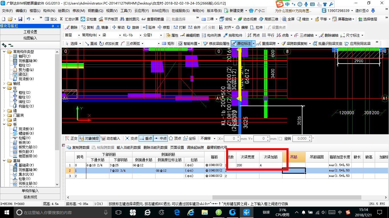Click 批量识别梁支座 batch identify beam supports
The width and height of the screenshot is (389, 218).
pyautogui.click(x=327, y=43)
